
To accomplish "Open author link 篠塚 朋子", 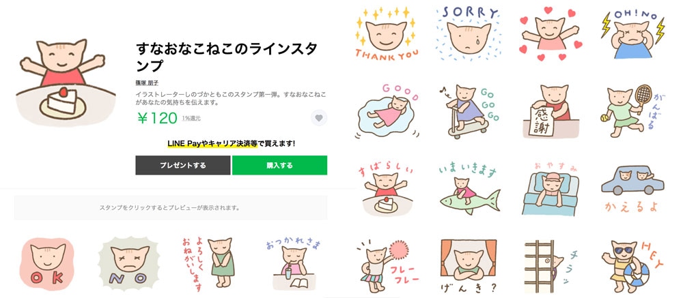I will pos(147,83).
